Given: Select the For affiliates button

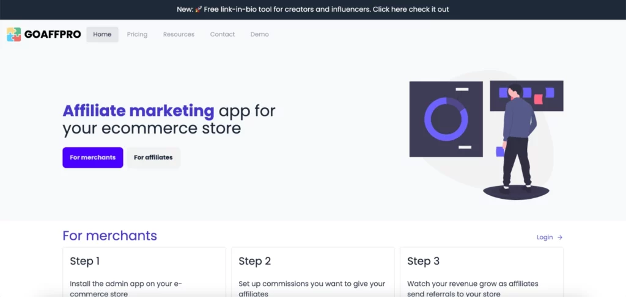Looking at the screenshot, I should (x=153, y=157).
